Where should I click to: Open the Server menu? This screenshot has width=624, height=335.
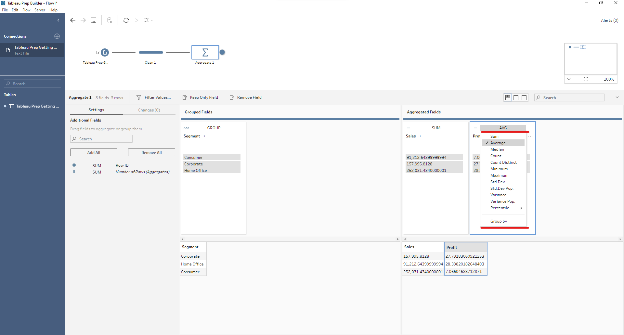[x=40, y=10]
